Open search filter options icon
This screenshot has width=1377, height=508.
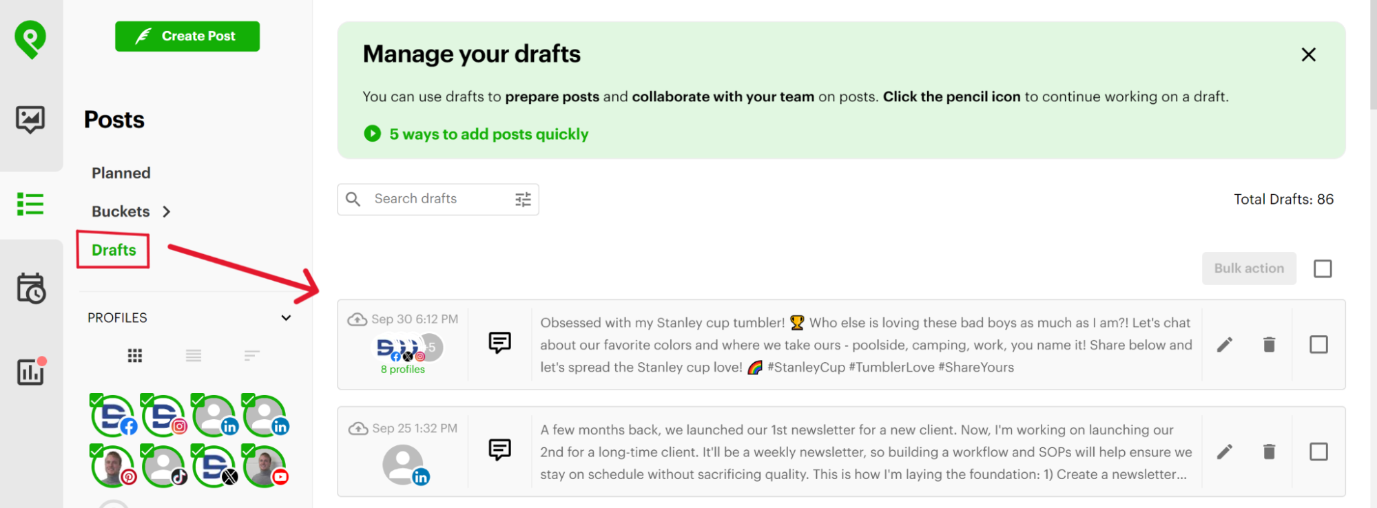tap(523, 200)
